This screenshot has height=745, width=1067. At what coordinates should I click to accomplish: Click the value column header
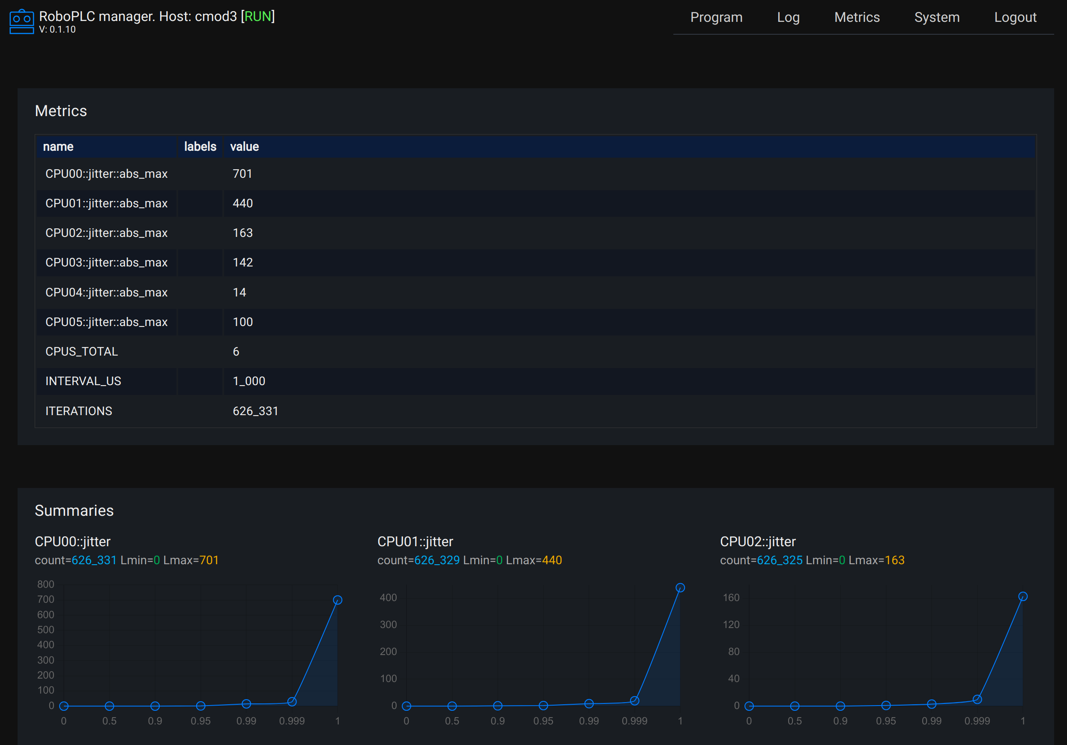245,147
